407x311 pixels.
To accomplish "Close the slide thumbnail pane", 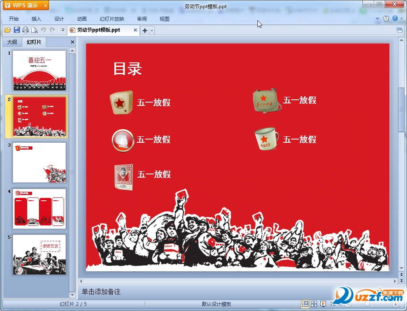I will (x=73, y=42).
